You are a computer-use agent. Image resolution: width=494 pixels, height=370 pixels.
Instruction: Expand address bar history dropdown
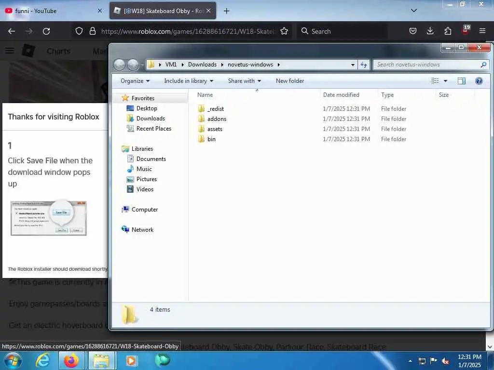(x=353, y=65)
